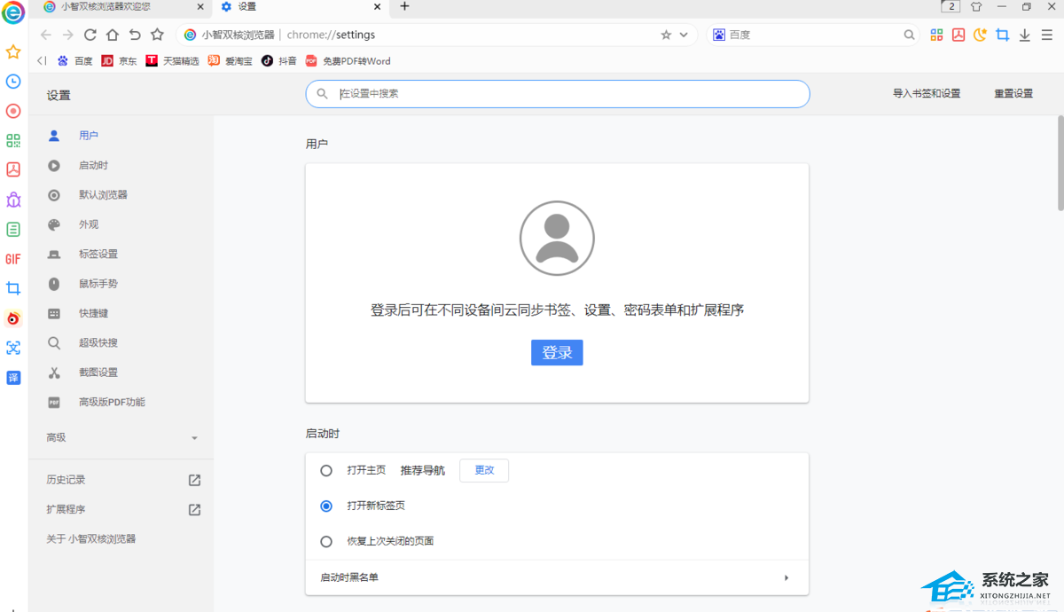This screenshot has width=1064, height=612.
Task: Select the 打开新标签页 radio option
Action: [x=326, y=506]
